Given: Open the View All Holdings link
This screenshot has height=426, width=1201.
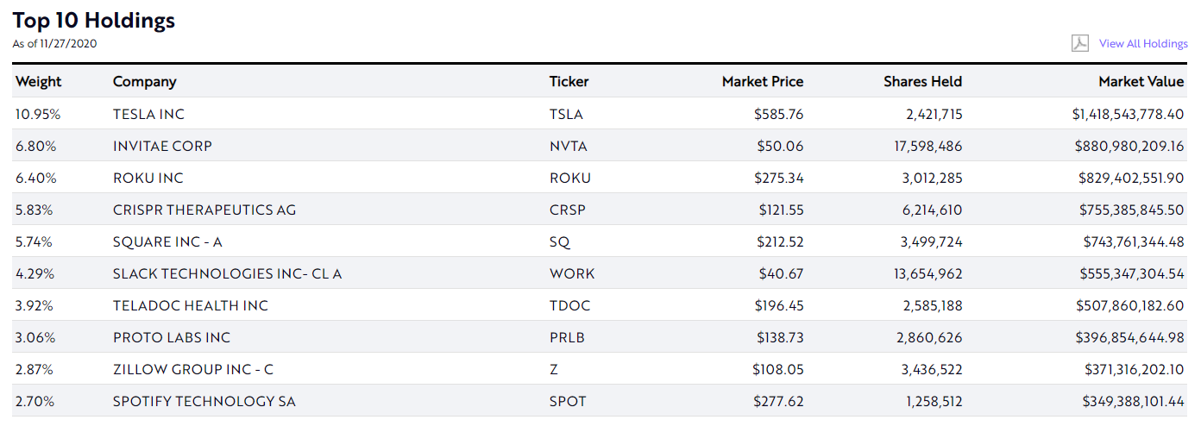Looking at the screenshot, I should pyautogui.click(x=1143, y=44).
